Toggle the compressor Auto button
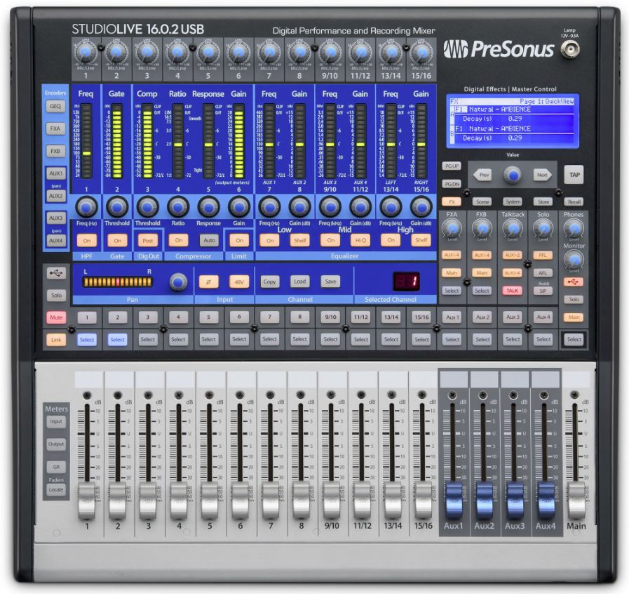Screen dimensions: 629x594 tap(209, 240)
